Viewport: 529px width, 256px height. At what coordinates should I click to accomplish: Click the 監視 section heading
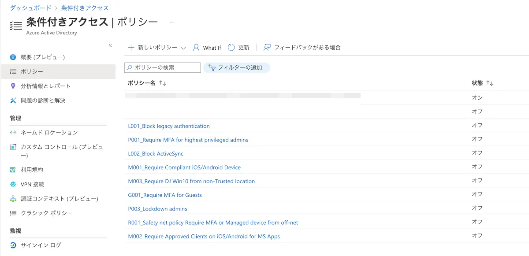[x=15, y=231]
